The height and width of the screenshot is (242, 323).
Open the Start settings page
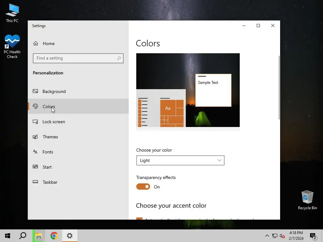[x=78, y=167]
